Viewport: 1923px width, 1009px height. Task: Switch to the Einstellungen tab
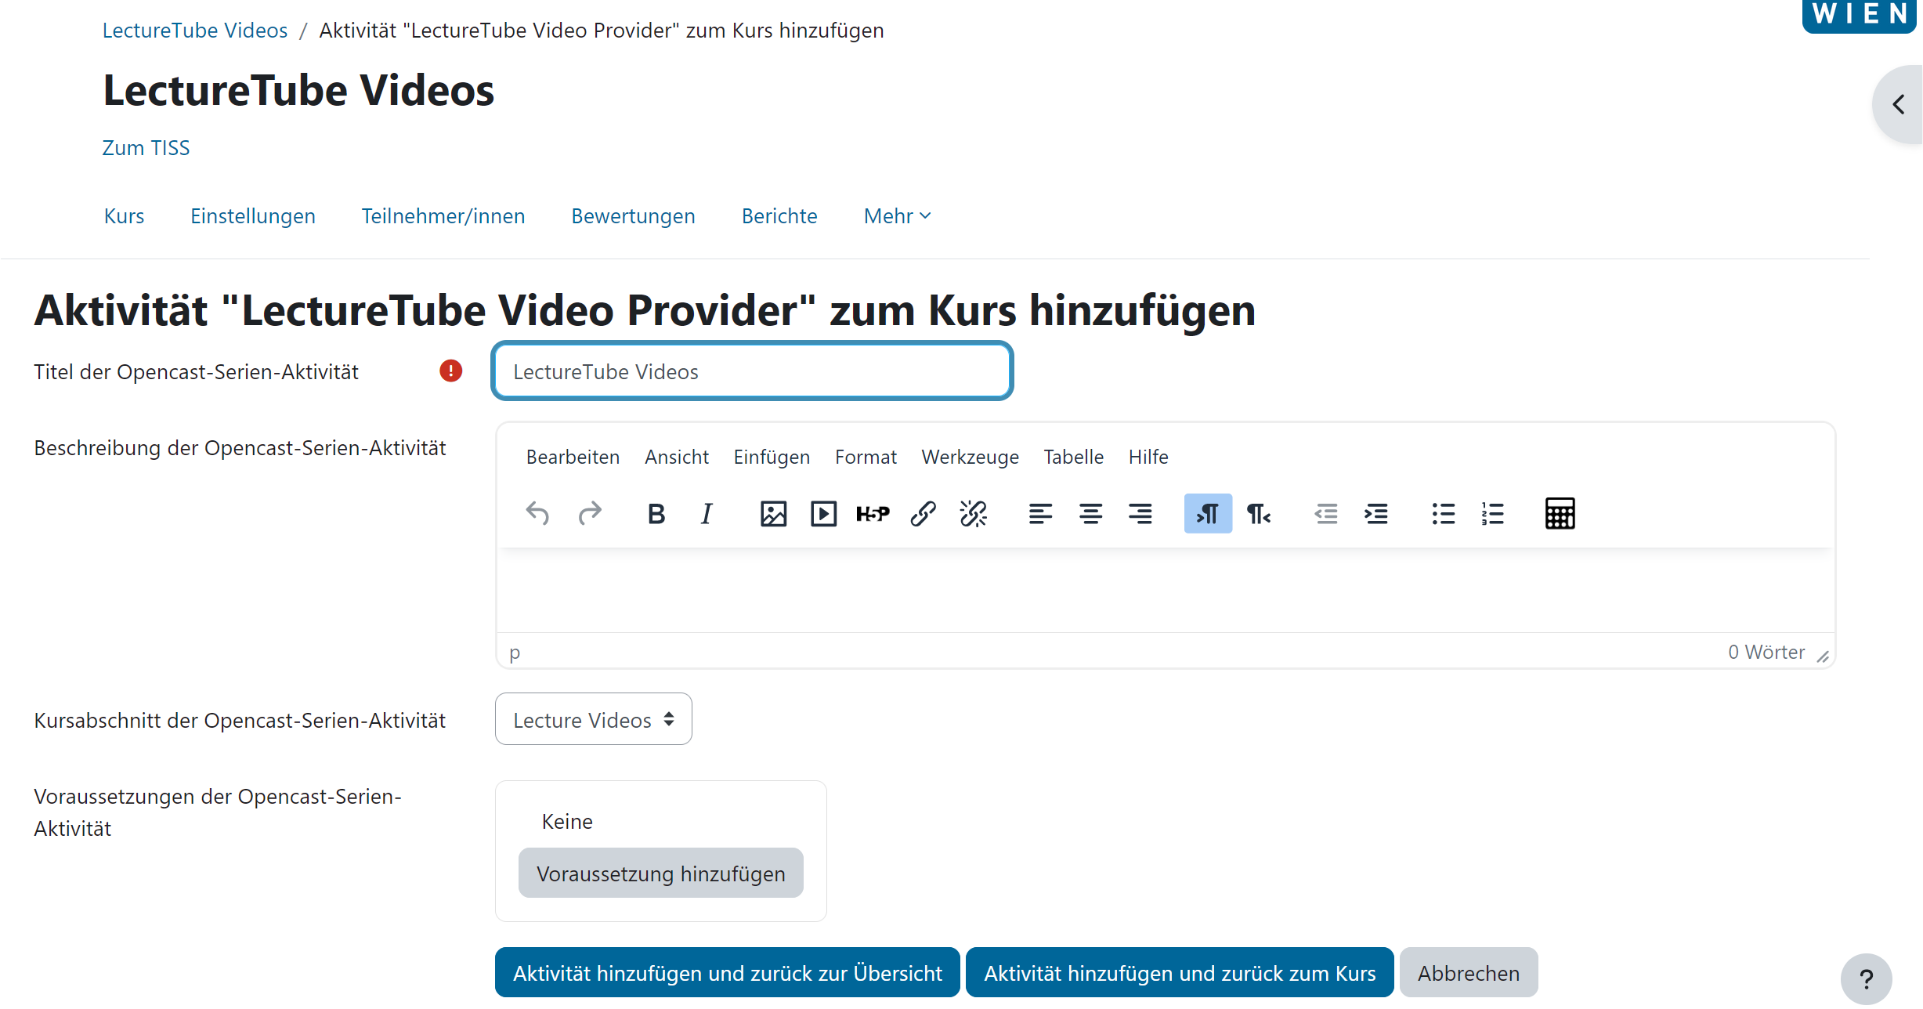tap(253, 215)
